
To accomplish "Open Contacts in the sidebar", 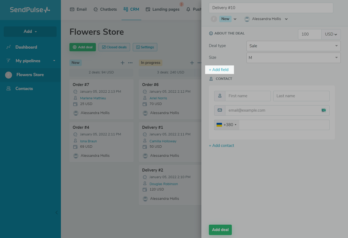I will (x=24, y=88).
